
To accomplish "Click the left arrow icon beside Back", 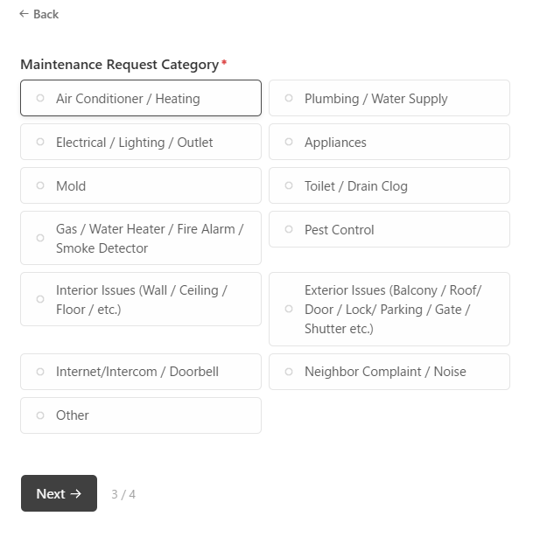I will coord(24,14).
